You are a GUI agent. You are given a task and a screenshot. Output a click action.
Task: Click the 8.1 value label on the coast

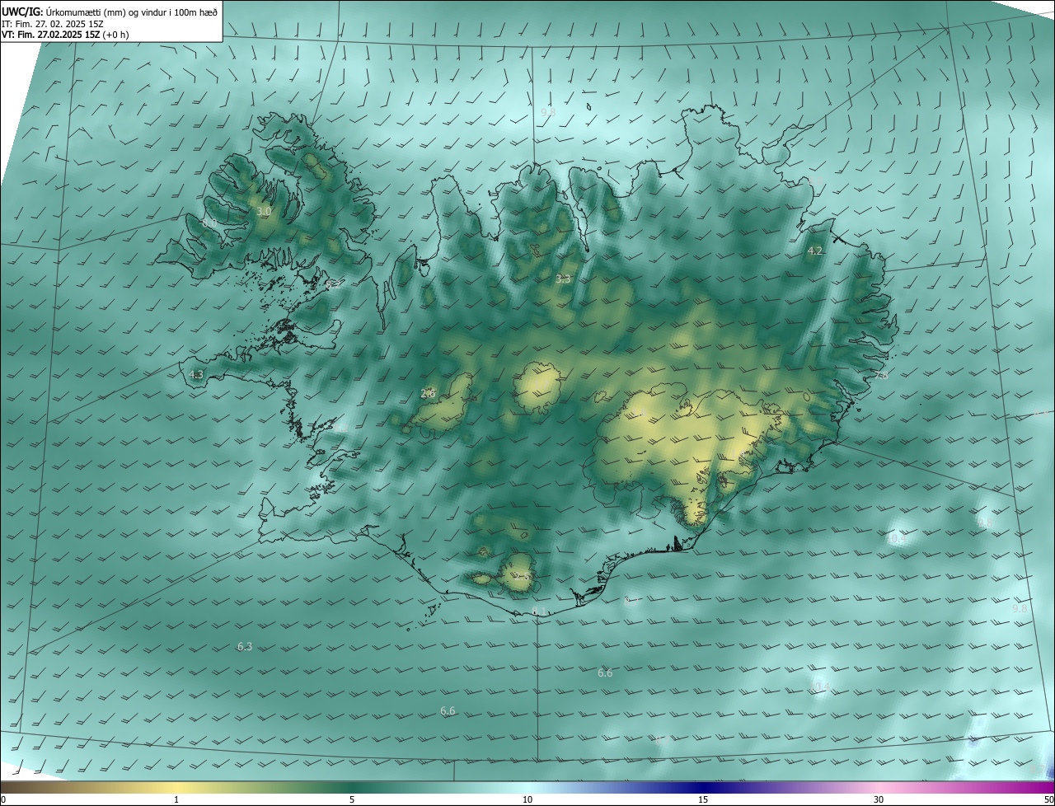click(539, 611)
